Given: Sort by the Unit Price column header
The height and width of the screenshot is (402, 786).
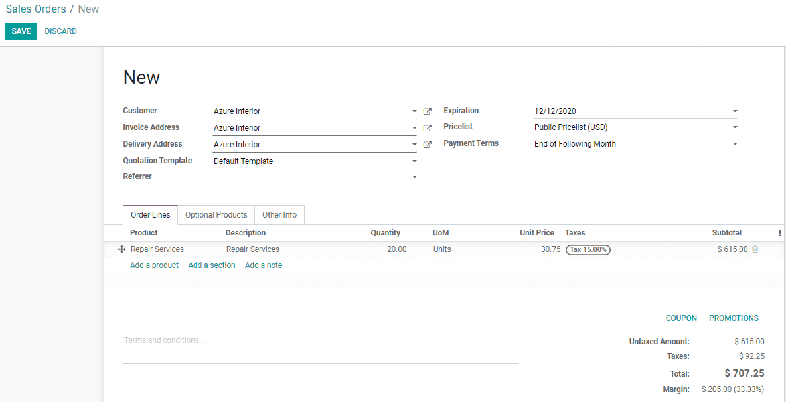Looking at the screenshot, I should click(537, 233).
